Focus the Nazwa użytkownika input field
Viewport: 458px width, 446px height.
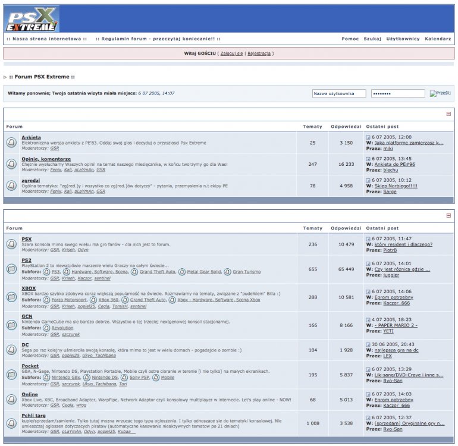[x=338, y=93]
